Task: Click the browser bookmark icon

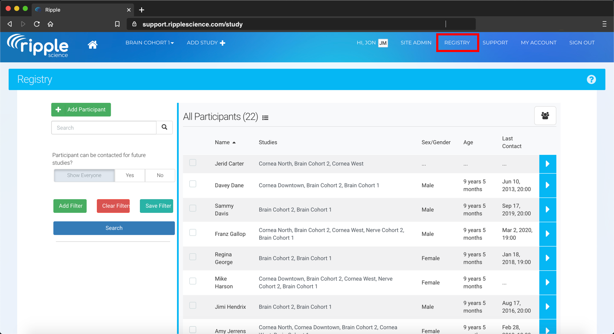Action: [x=117, y=24]
